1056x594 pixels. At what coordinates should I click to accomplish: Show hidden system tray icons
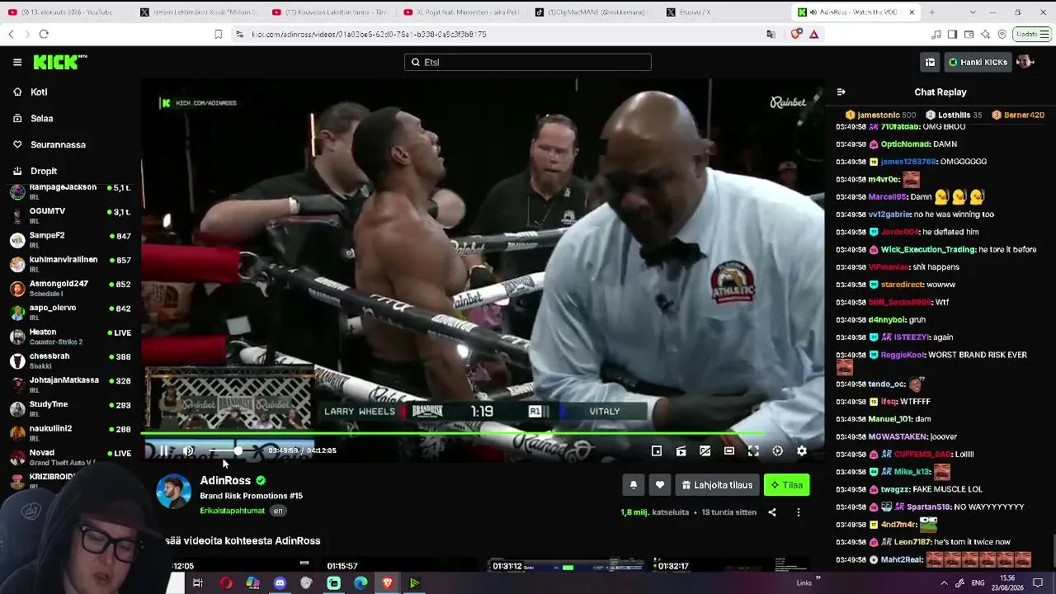944,583
